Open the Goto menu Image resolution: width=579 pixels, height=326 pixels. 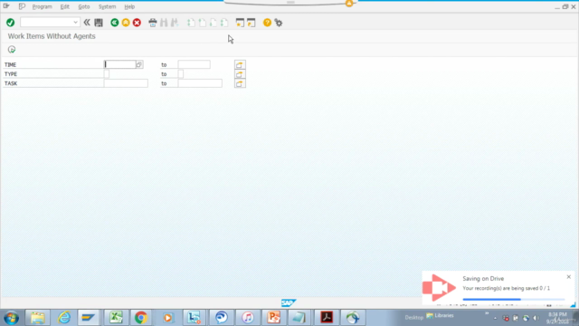click(84, 6)
